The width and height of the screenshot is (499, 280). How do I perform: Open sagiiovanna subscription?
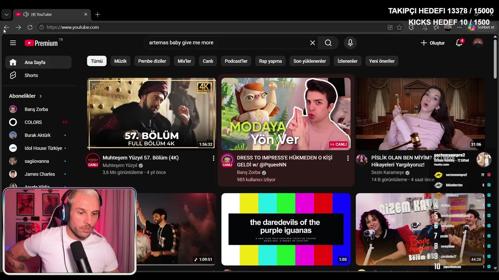coord(38,161)
